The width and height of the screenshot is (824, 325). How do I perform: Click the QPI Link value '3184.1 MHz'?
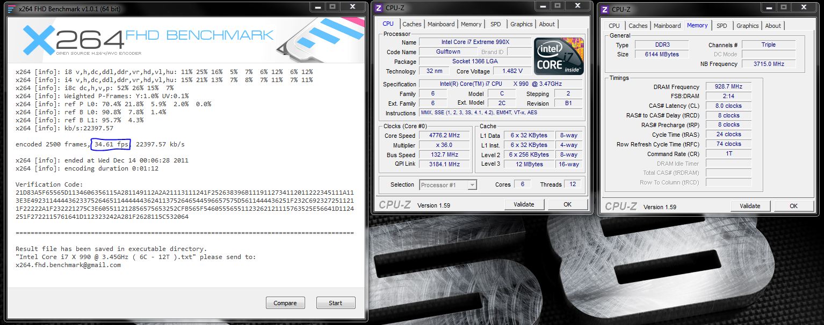[445, 164]
